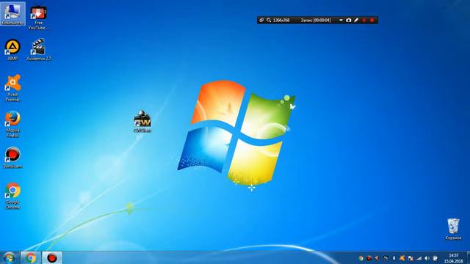Click the red Bandicam tray icon
Image resolution: width=470 pixels, height=264 pixels.
[369, 258]
